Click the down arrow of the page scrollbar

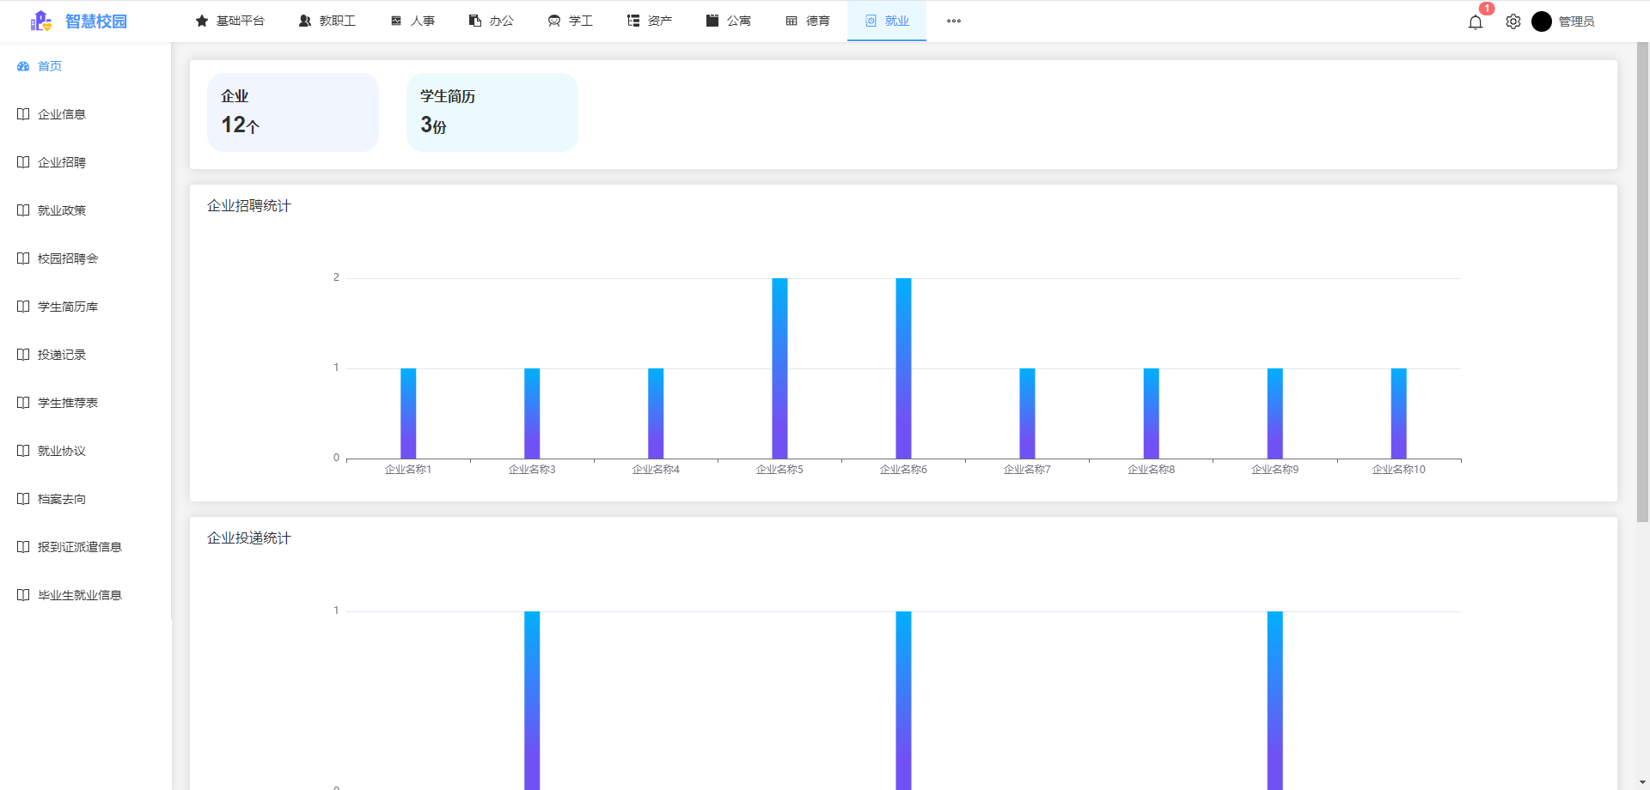coord(1642,782)
